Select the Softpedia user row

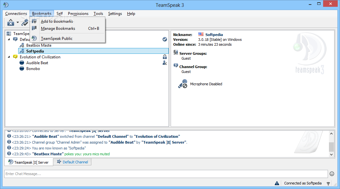pos(94,51)
